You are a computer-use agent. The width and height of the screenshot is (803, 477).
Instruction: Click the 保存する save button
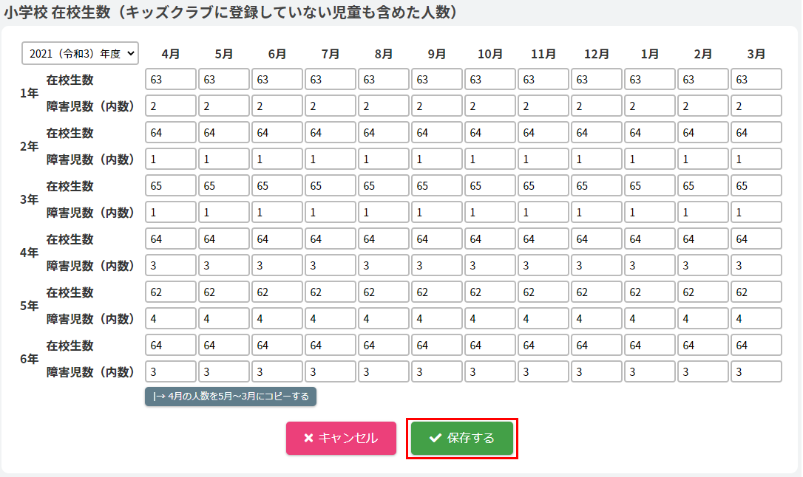pos(461,439)
